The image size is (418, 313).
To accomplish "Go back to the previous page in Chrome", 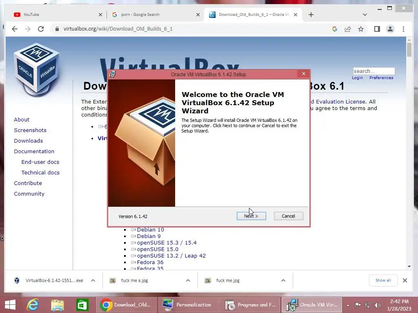I will (x=15, y=29).
